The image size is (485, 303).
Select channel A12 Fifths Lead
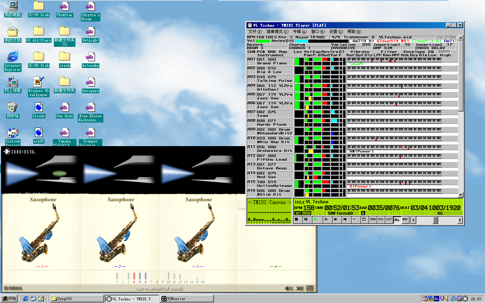(x=270, y=158)
